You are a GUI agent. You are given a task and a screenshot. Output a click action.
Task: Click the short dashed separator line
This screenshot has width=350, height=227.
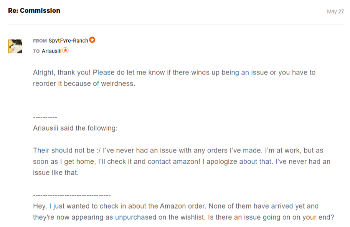[x=45, y=118]
